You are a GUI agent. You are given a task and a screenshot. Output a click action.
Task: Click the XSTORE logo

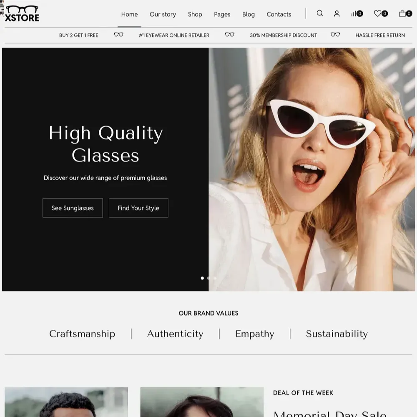[x=22, y=13]
